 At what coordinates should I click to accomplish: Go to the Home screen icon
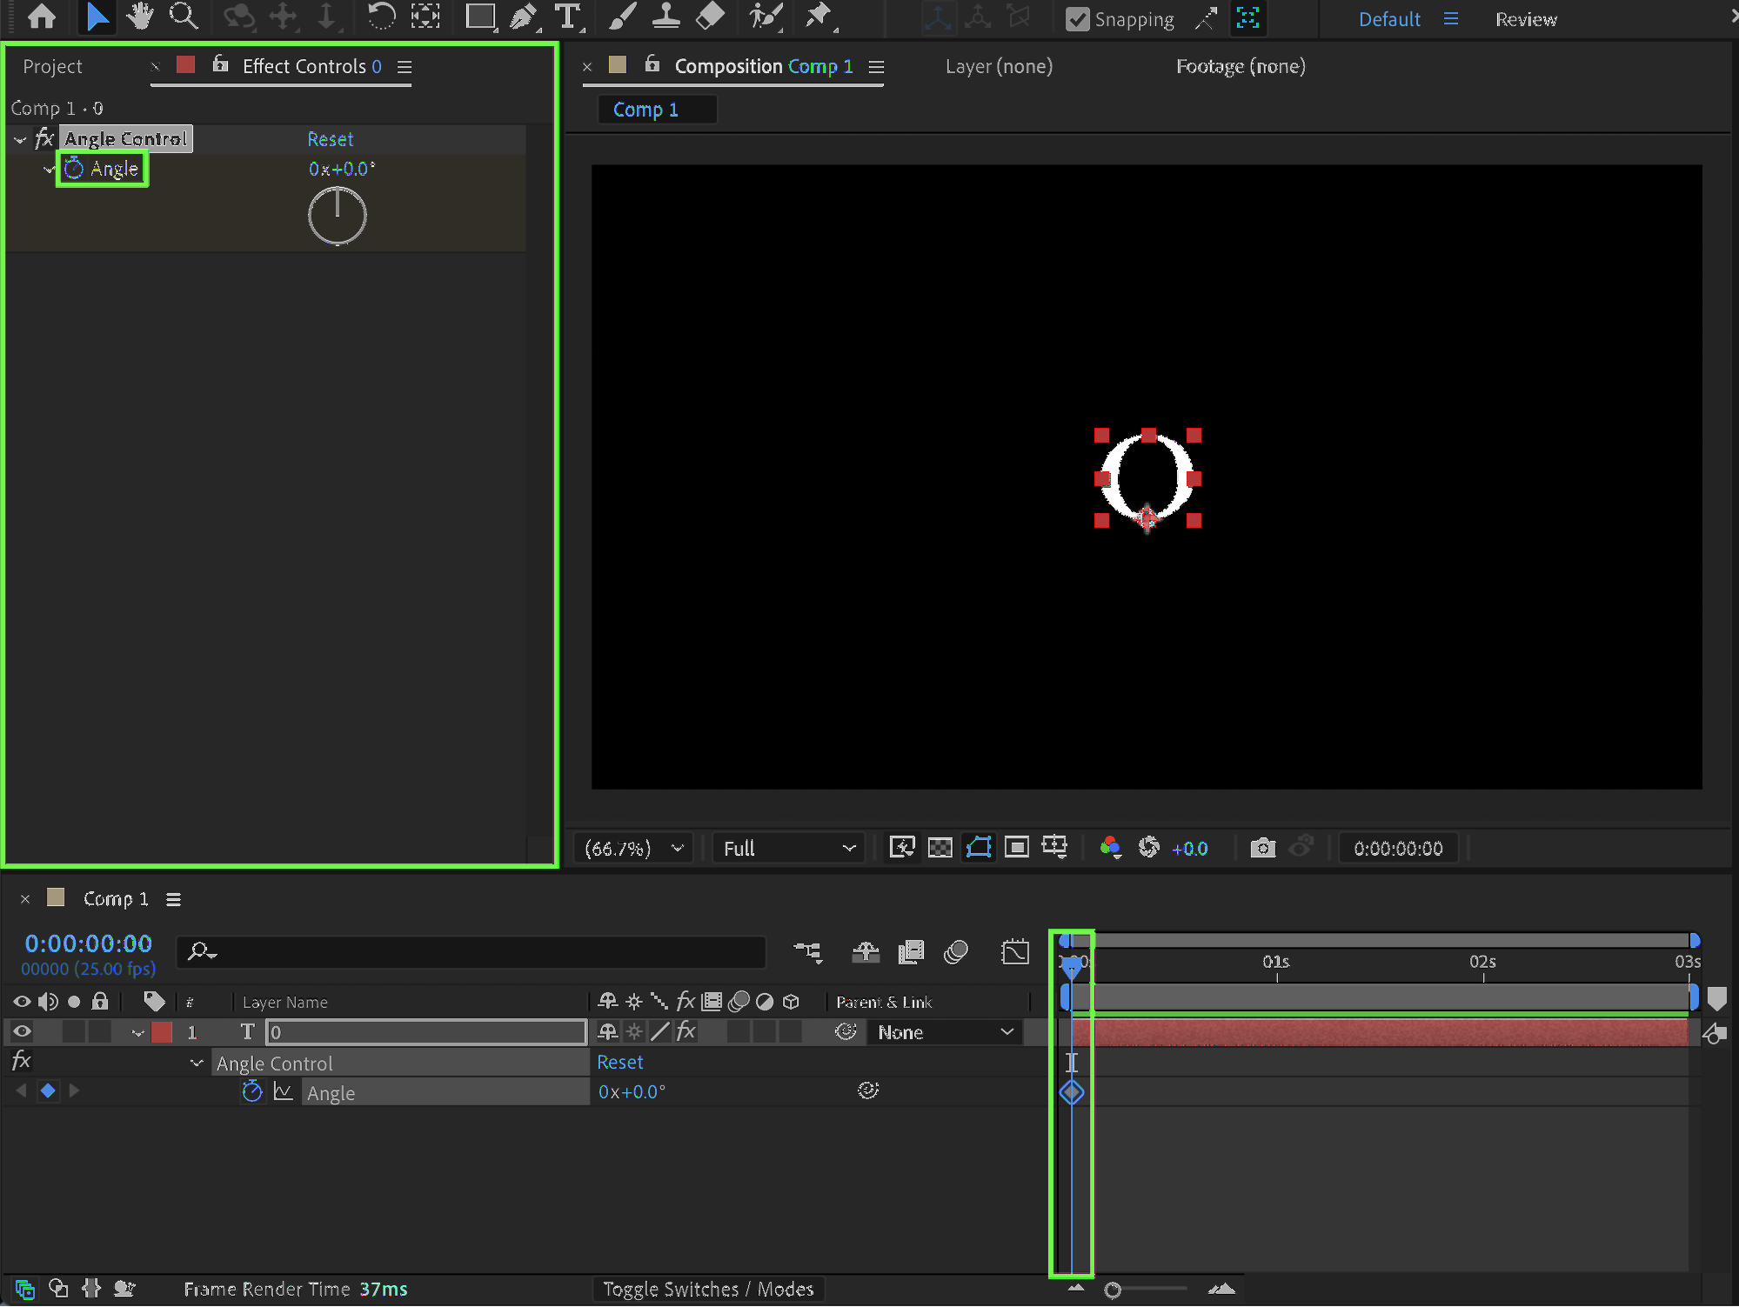pyautogui.click(x=41, y=17)
